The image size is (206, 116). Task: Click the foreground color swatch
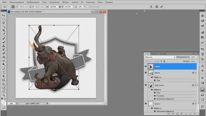click(x=3, y=102)
